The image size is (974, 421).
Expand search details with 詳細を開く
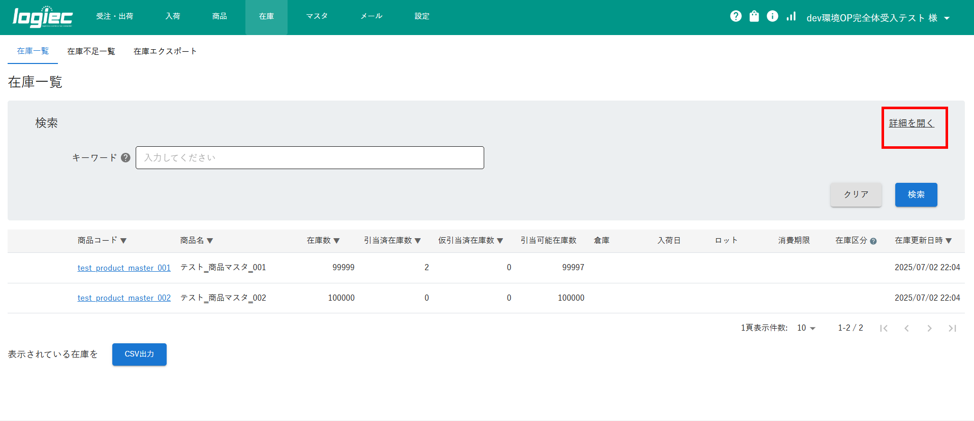[911, 123]
